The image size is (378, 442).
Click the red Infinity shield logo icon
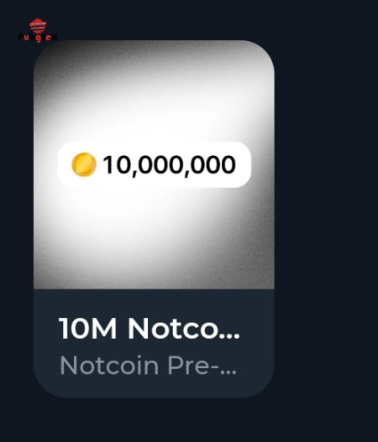[38, 26]
